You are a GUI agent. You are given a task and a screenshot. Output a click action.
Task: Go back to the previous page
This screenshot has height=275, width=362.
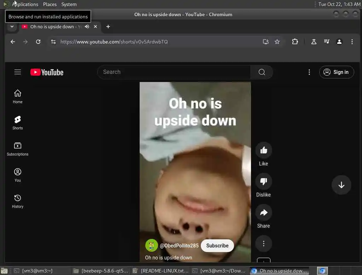coord(13,42)
